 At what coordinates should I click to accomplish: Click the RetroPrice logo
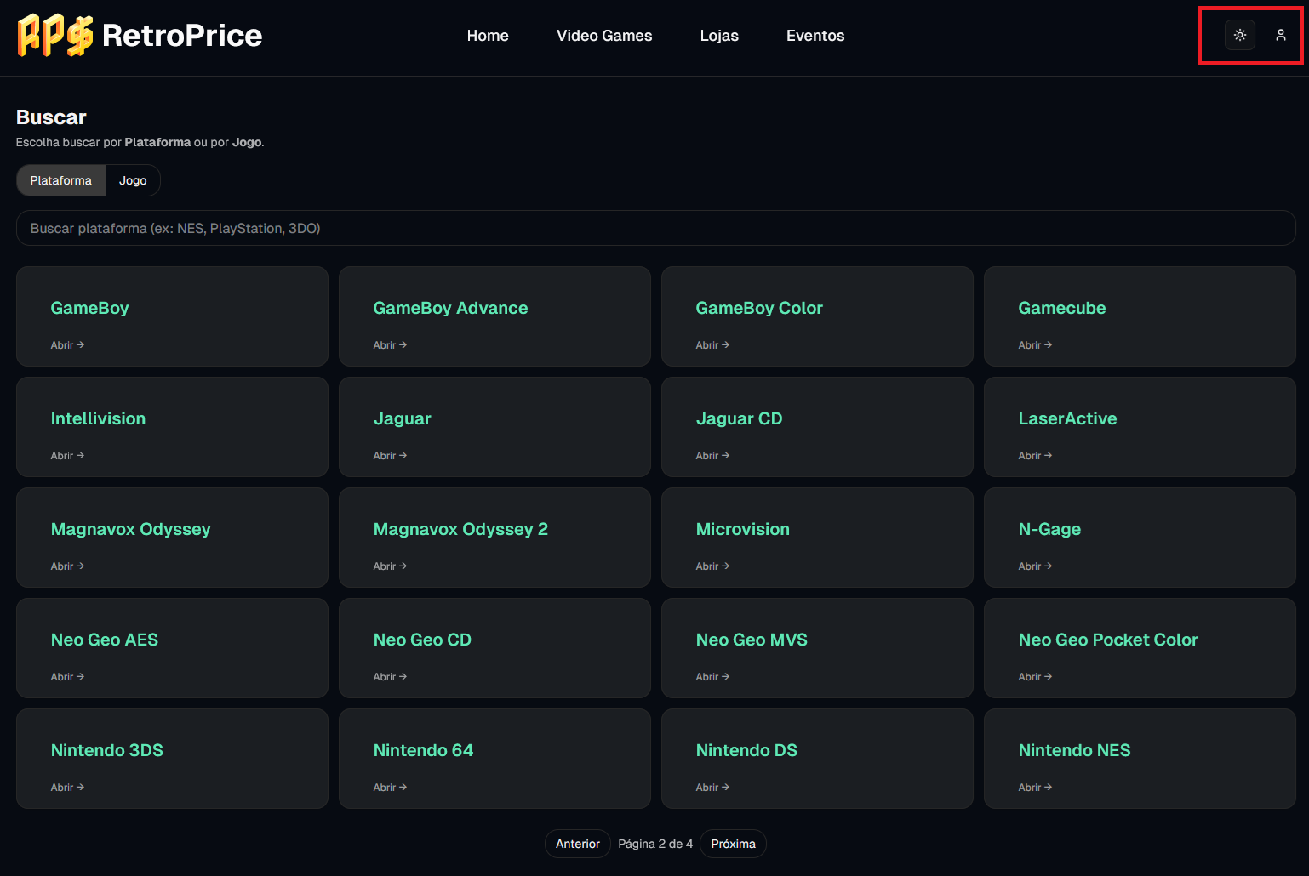140,36
